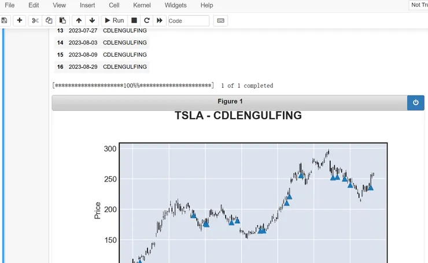Image resolution: width=428 pixels, height=263 pixels.
Task: Move selected cell up arrow
Action: point(79,20)
